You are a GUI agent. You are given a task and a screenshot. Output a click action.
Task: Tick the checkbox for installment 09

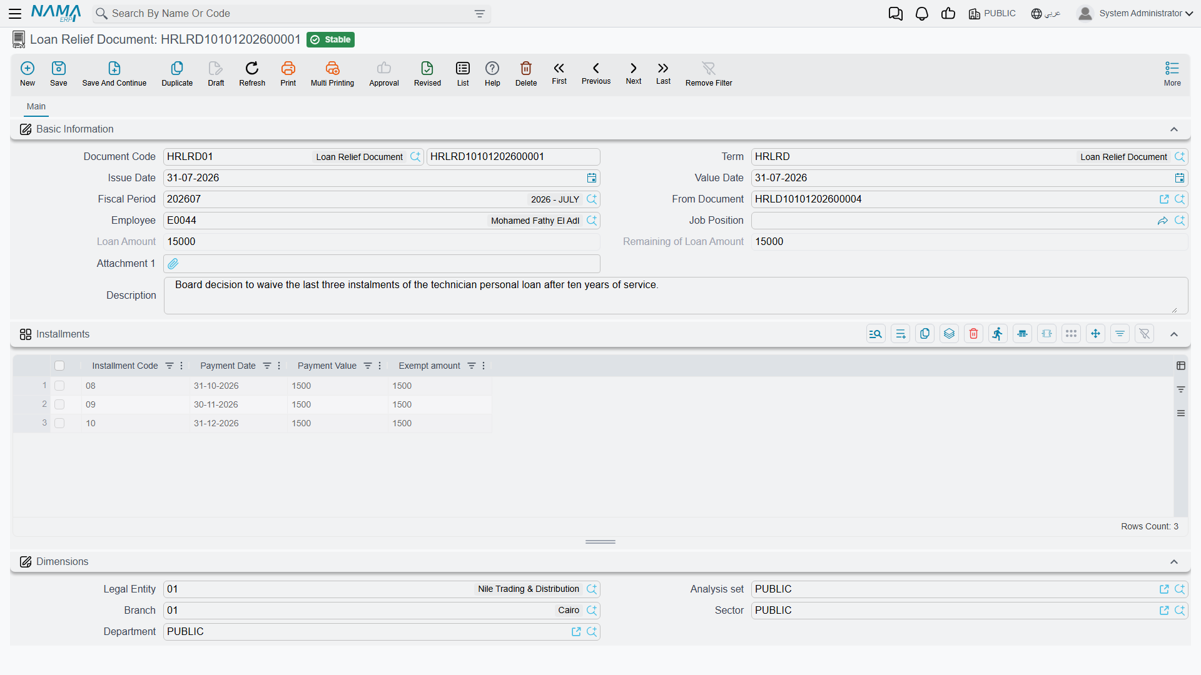(59, 404)
